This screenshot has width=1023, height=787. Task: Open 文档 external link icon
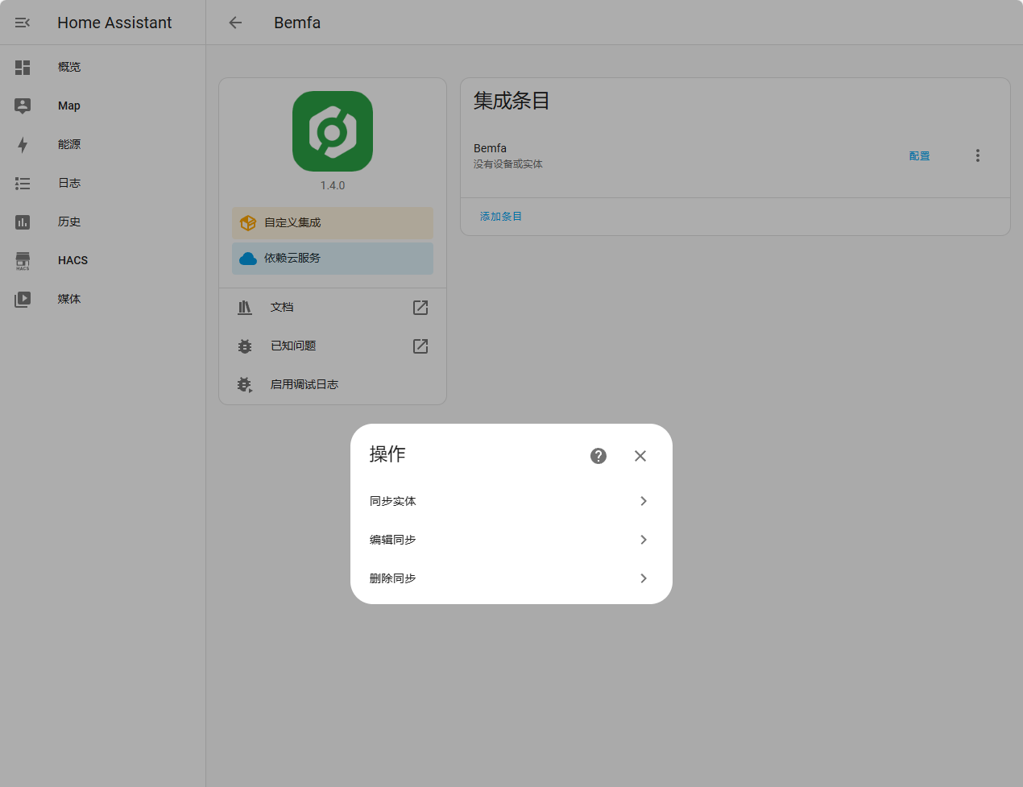click(420, 308)
